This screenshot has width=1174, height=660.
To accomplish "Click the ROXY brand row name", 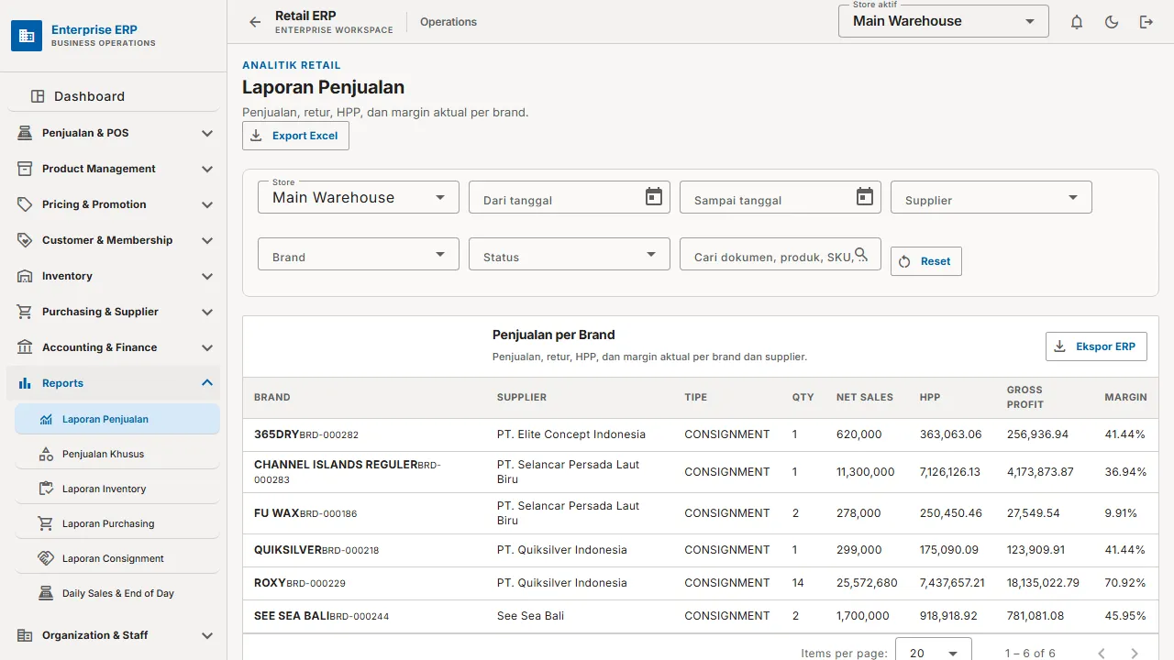I will tap(270, 583).
